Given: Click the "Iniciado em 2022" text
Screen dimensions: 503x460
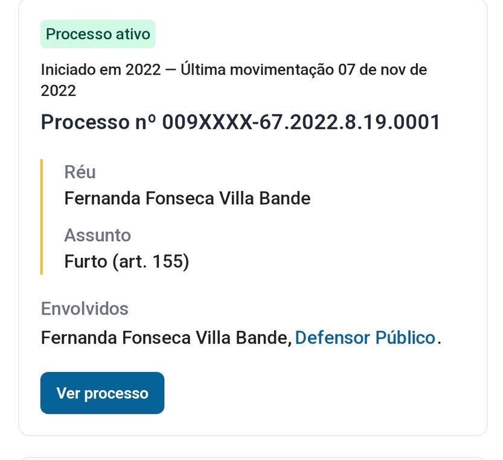Looking at the screenshot, I should [x=101, y=70].
